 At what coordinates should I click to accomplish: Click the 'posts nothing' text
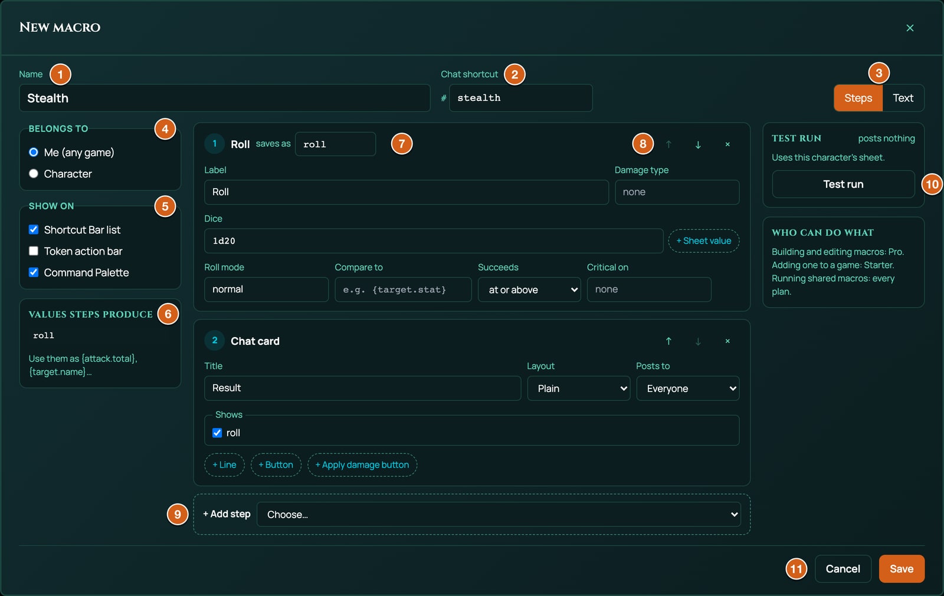[886, 138]
